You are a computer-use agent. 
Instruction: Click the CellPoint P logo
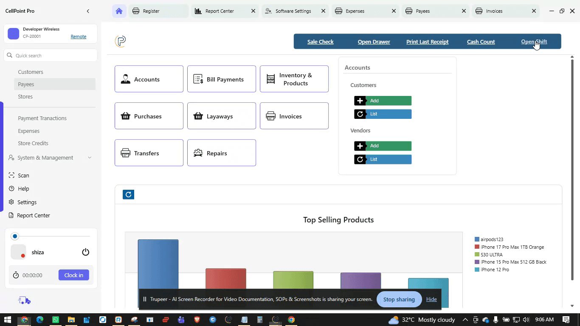(121, 41)
